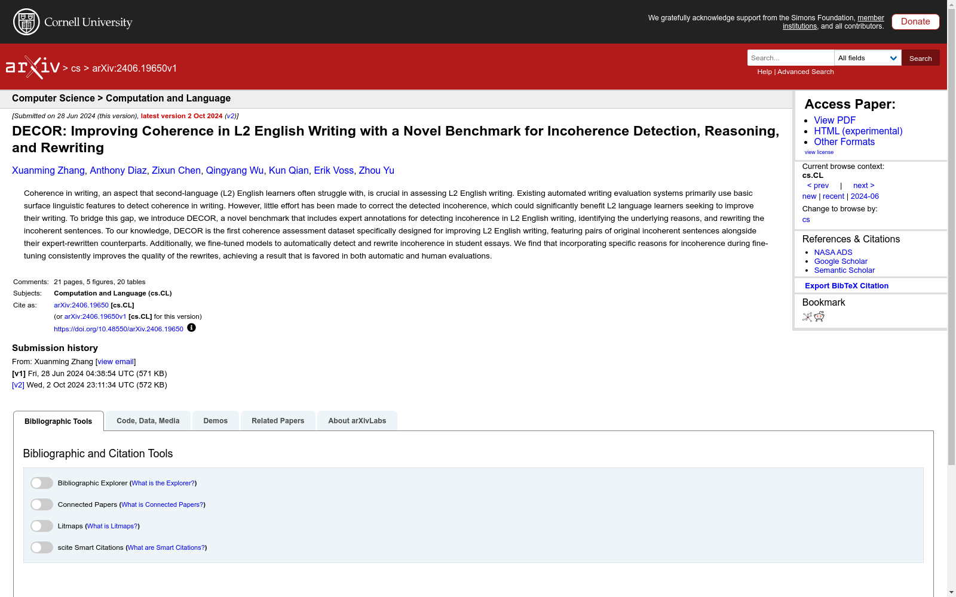Go to next paper with next link
The image size is (956, 597).
tap(864, 186)
